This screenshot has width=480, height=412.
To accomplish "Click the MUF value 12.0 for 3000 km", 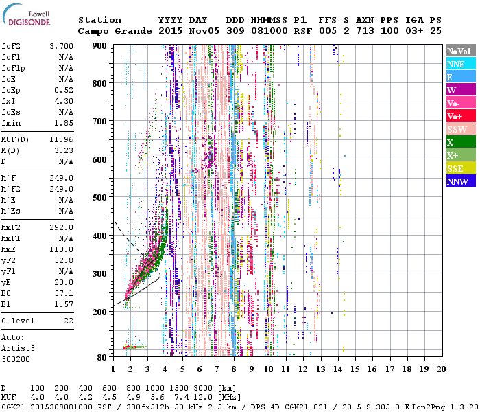I will pyautogui.click(x=203, y=398).
